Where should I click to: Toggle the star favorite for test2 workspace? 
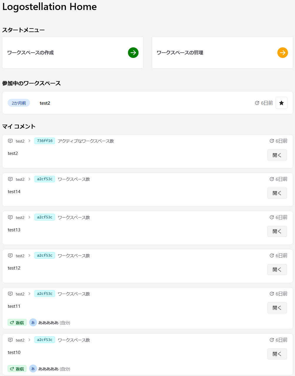click(281, 103)
